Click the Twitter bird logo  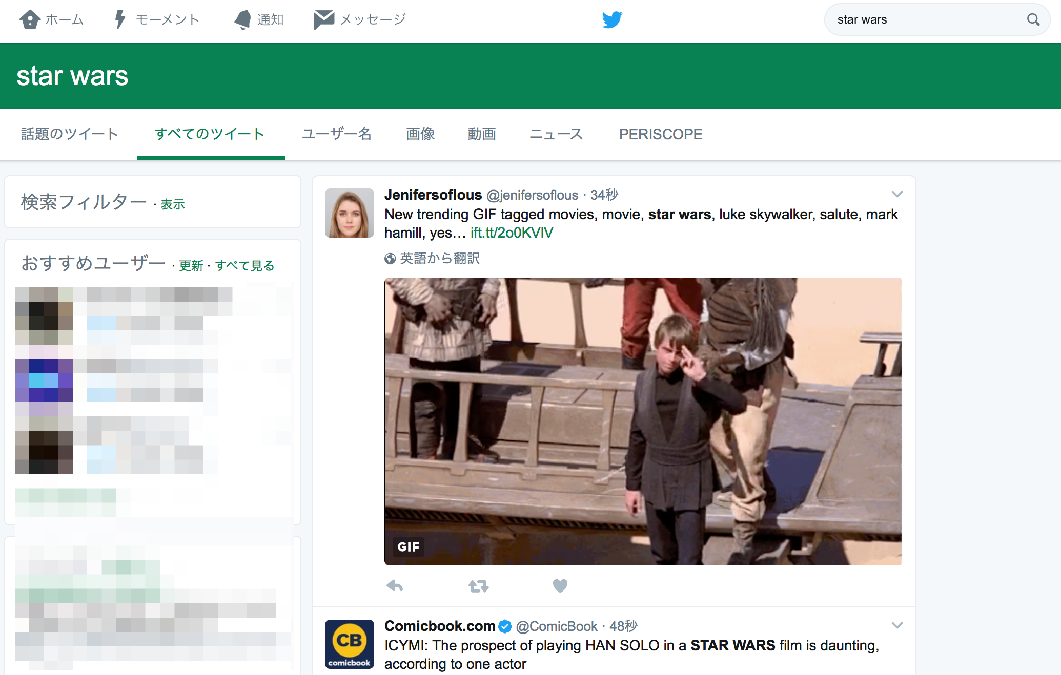[x=612, y=19]
